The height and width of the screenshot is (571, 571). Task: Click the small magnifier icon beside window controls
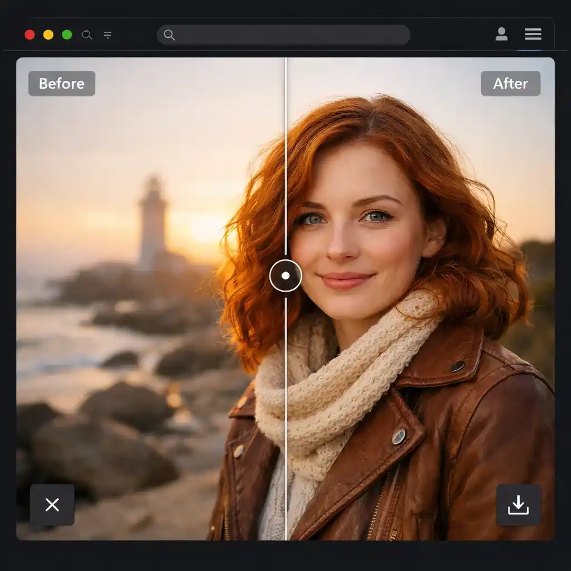86,35
